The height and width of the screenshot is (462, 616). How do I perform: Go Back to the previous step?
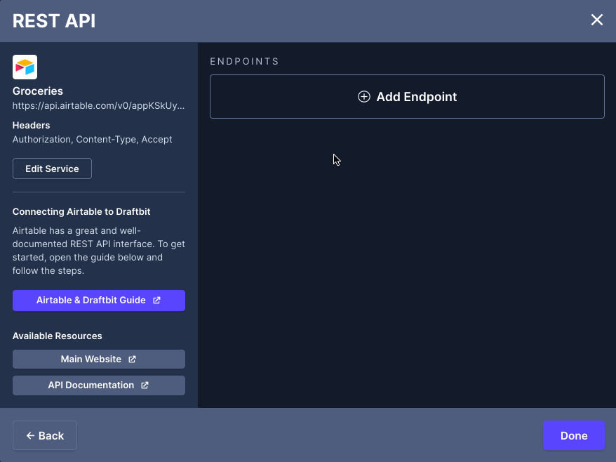click(x=45, y=435)
